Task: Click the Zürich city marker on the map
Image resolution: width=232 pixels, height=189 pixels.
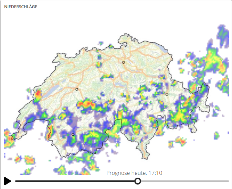Action: click(x=123, y=63)
